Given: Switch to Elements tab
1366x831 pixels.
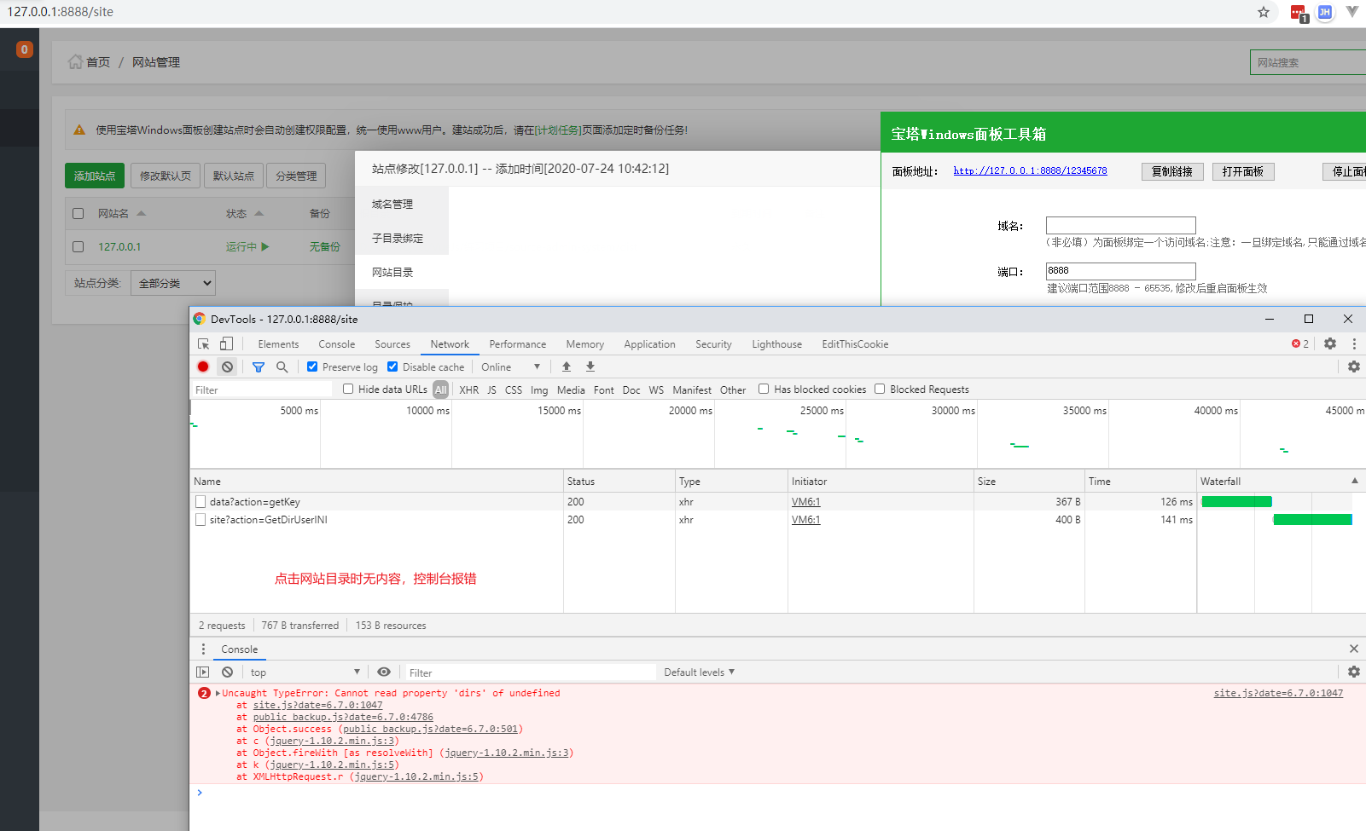Looking at the screenshot, I should point(278,343).
